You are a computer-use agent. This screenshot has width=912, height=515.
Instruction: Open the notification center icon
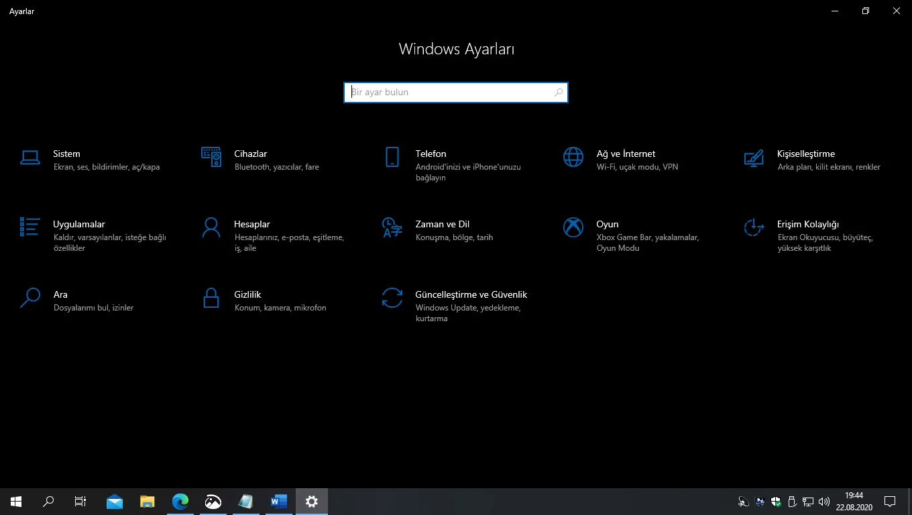coord(890,501)
